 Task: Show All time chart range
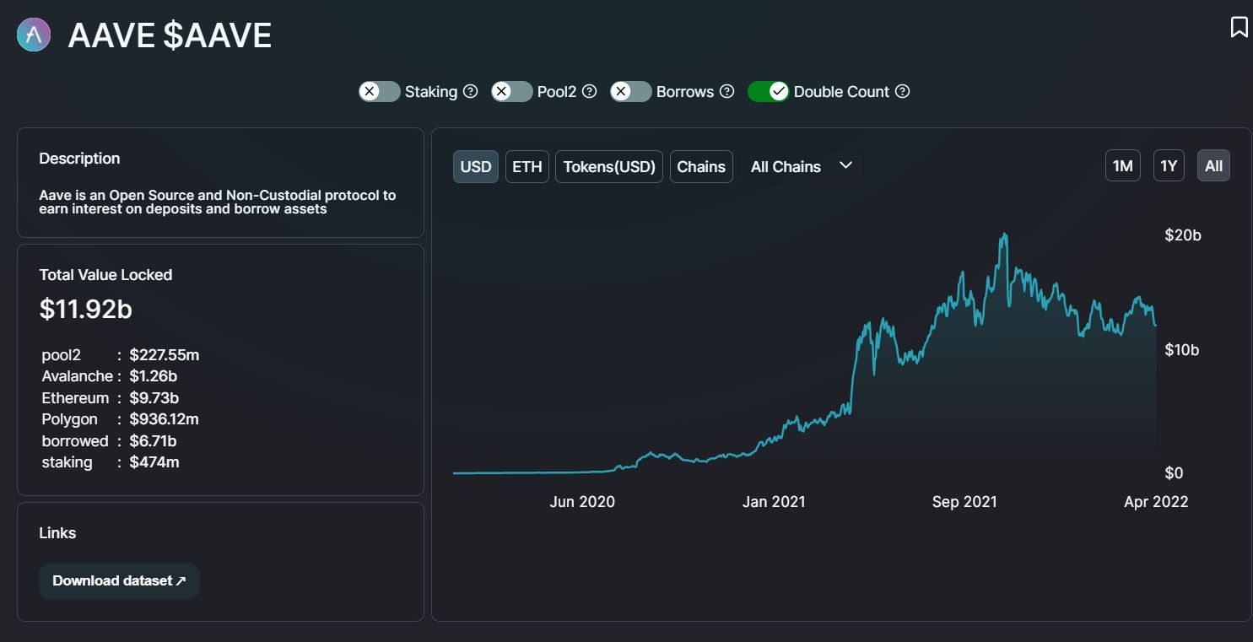(1213, 165)
